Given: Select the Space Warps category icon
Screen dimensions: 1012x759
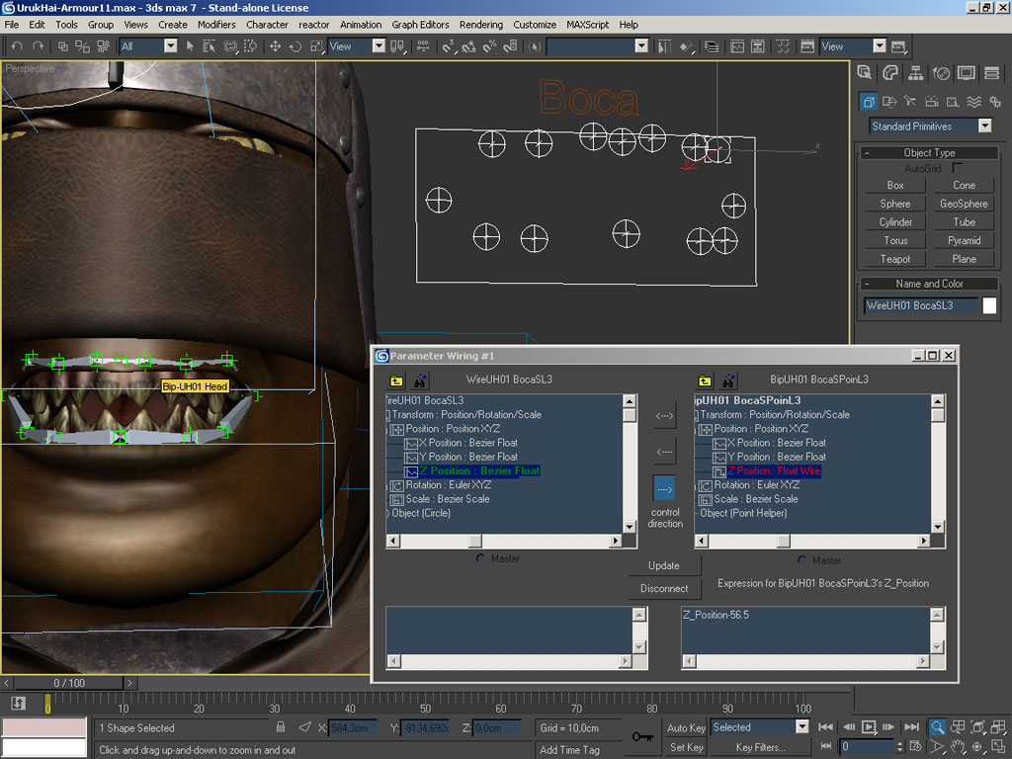Looking at the screenshot, I should click(973, 102).
